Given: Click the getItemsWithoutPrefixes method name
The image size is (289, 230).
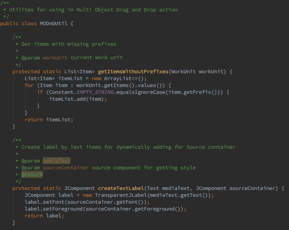Looking at the screenshot, I should [x=133, y=72].
